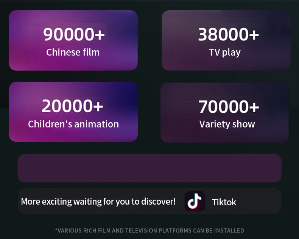Select the Chinese film label
This screenshot has width=299, height=239.
pos(73,52)
